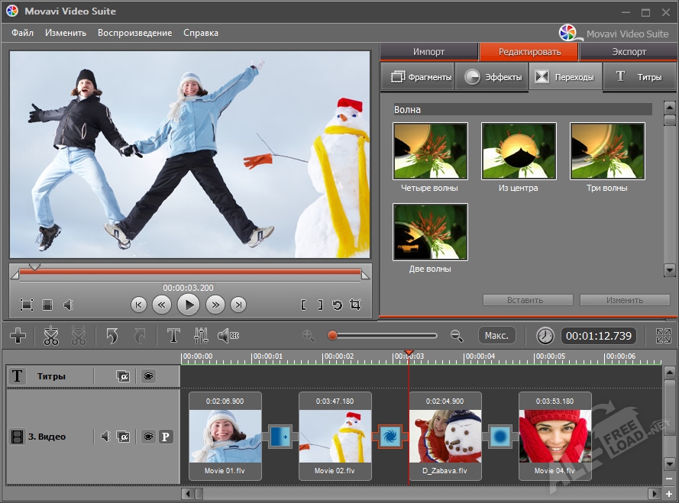Click the Макс. zoom button
The width and height of the screenshot is (679, 503).
pos(497,336)
